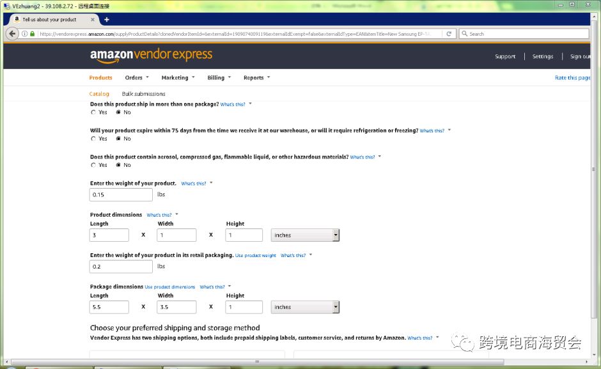Screen dimensions: 601x369
Task: Click the green padlock security icon
Action: pos(32,34)
